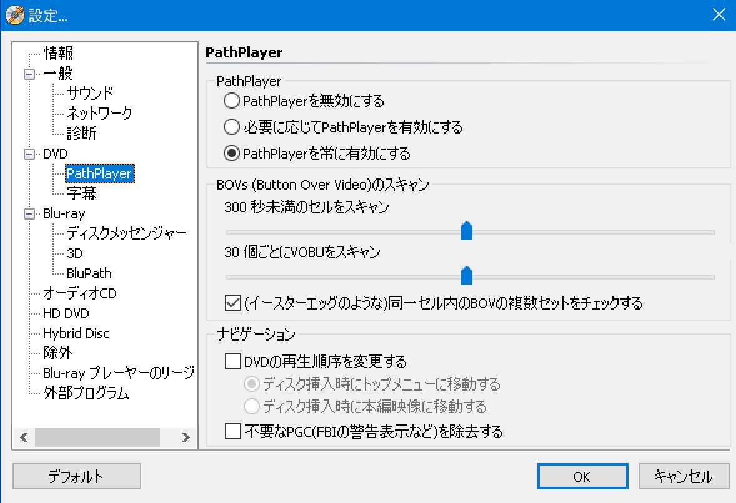This screenshot has width=736, height=503.
Task: Open the 字幕 settings page
Action: click(82, 193)
